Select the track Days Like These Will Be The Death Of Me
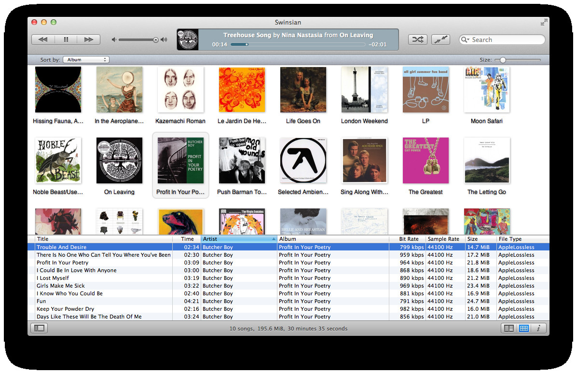The image size is (577, 374). (x=288, y=317)
